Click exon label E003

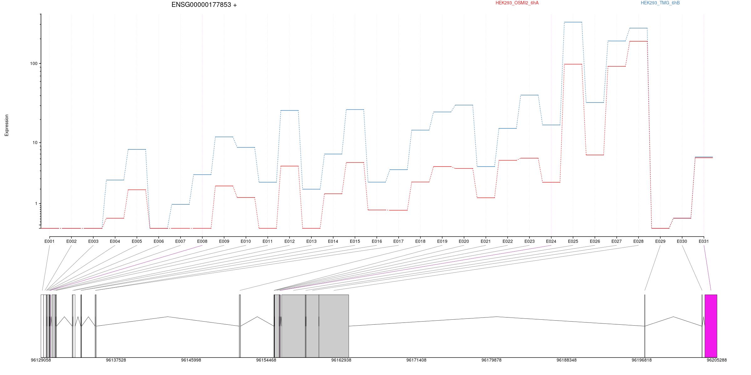coord(93,241)
